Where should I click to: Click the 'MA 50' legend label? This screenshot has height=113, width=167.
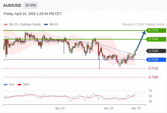coord(54,25)
